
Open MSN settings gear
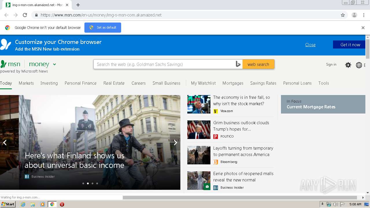348,65
